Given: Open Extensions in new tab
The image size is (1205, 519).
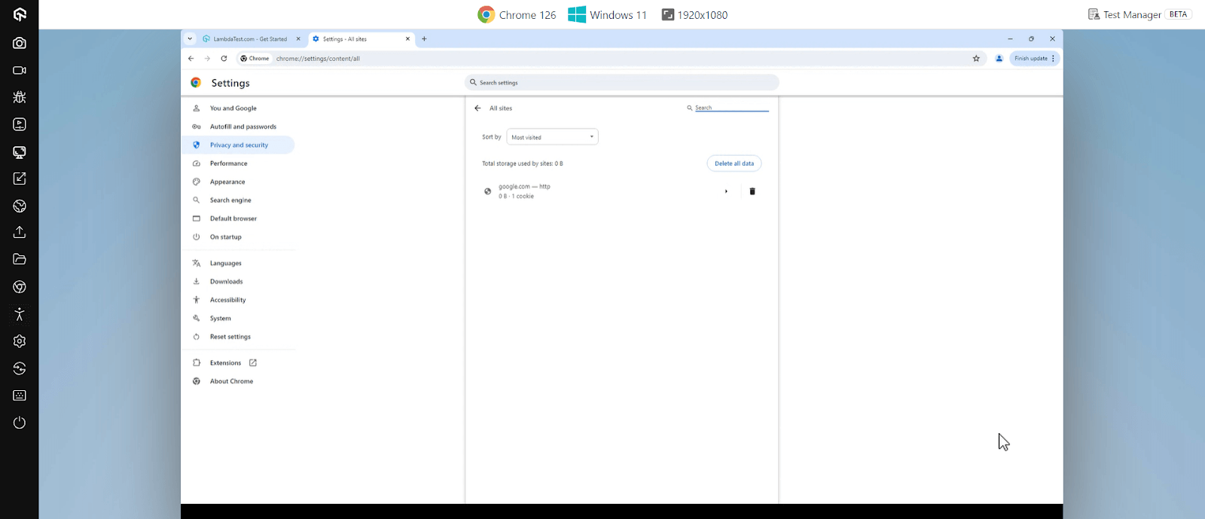Looking at the screenshot, I should coord(233,363).
